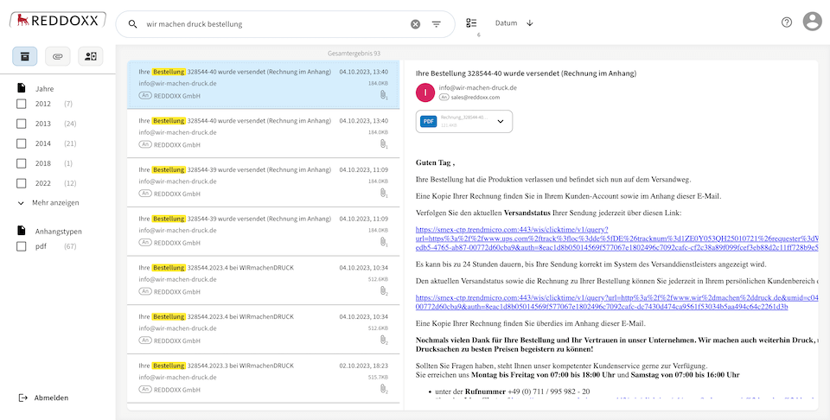Select the archive view icon tab
830x420 pixels.
25,56
